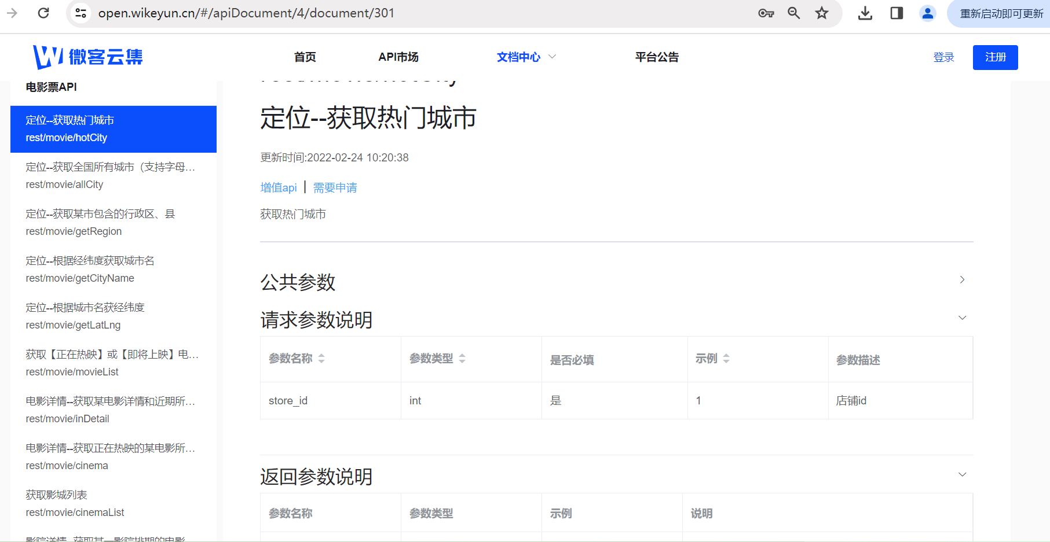Image resolution: width=1050 pixels, height=542 pixels.
Task: Open saved passwords key icon
Action: tap(766, 13)
